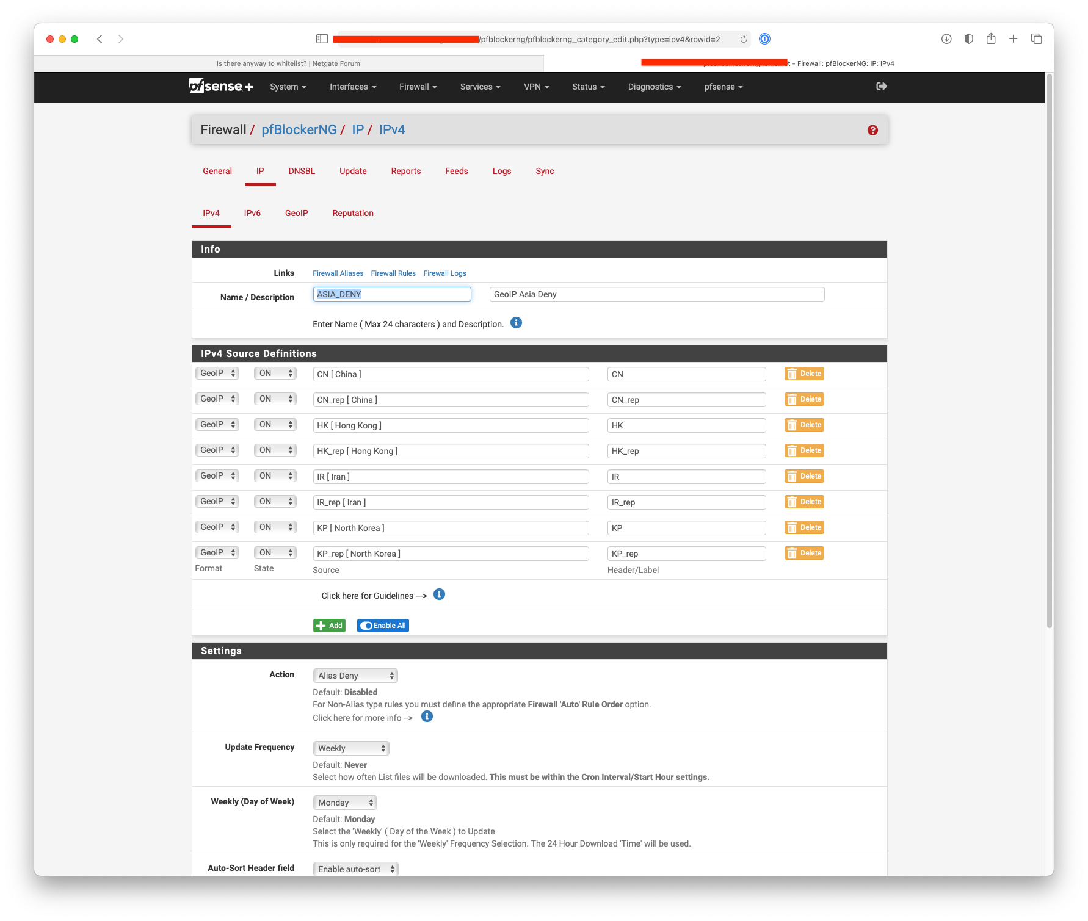Click the logout icon in the navbar
This screenshot has width=1088, height=921.
click(x=881, y=86)
